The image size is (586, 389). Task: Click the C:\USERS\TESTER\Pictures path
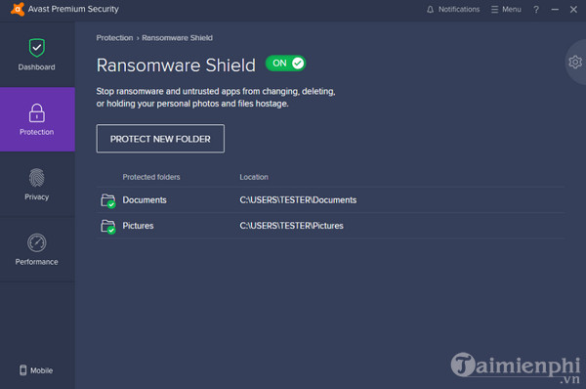tap(291, 226)
